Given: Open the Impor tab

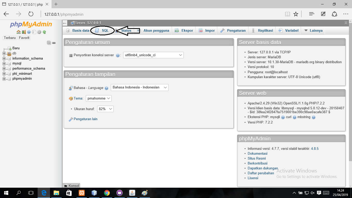Looking at the screenshot, I should point(207,30).
